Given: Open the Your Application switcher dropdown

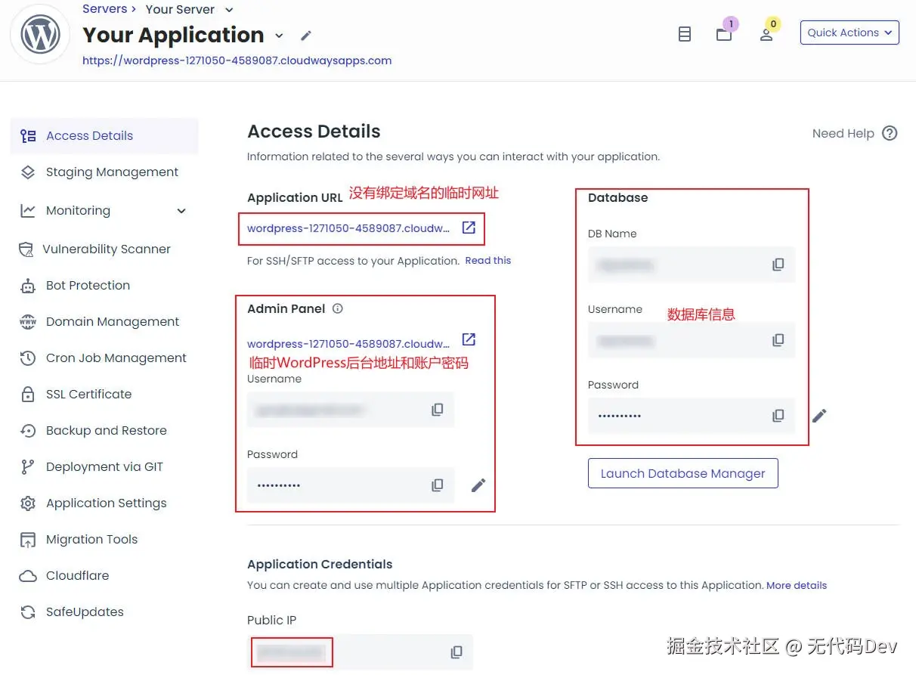Looking at the screenshot, I should click(x=279, y=36).
